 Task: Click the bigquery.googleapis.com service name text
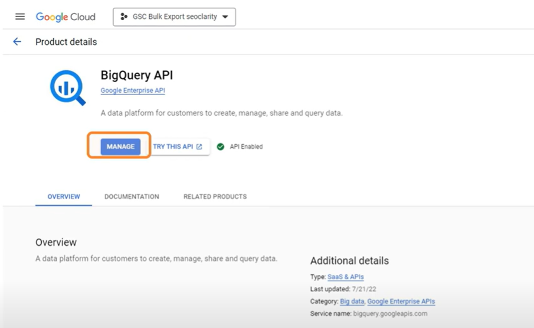[390, 313]
